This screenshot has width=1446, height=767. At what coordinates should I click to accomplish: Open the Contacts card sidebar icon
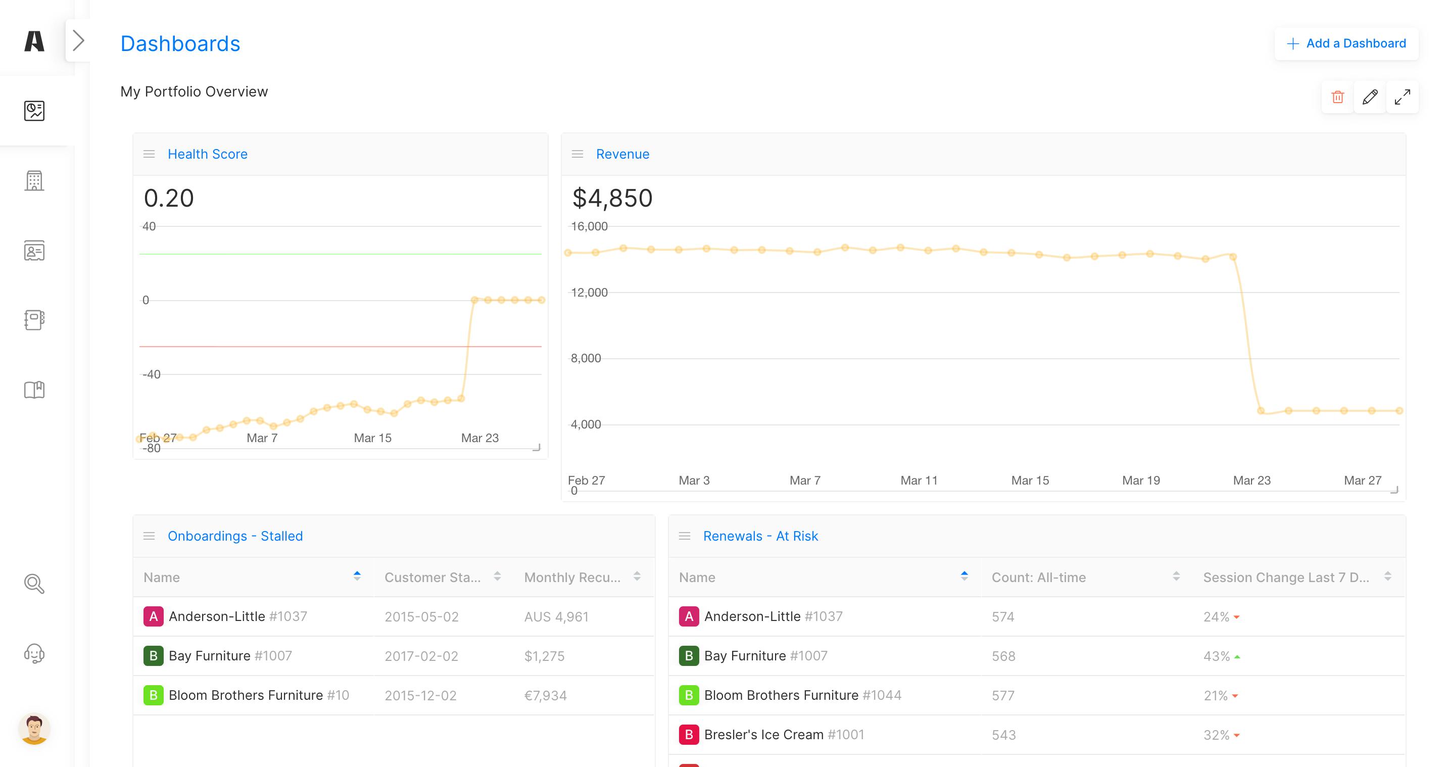34,251
